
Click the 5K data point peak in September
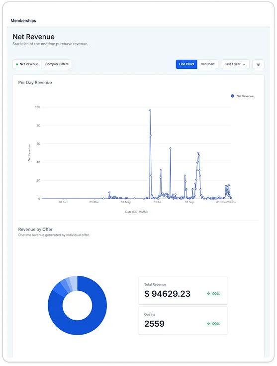tap(198, 153)
